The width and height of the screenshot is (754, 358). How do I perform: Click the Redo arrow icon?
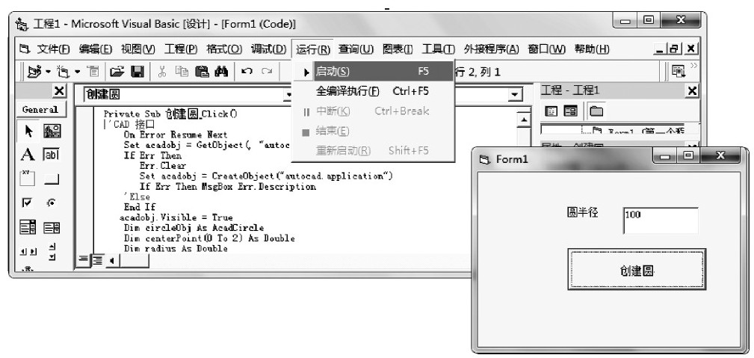pyautogui.click(x=267, y=72)
